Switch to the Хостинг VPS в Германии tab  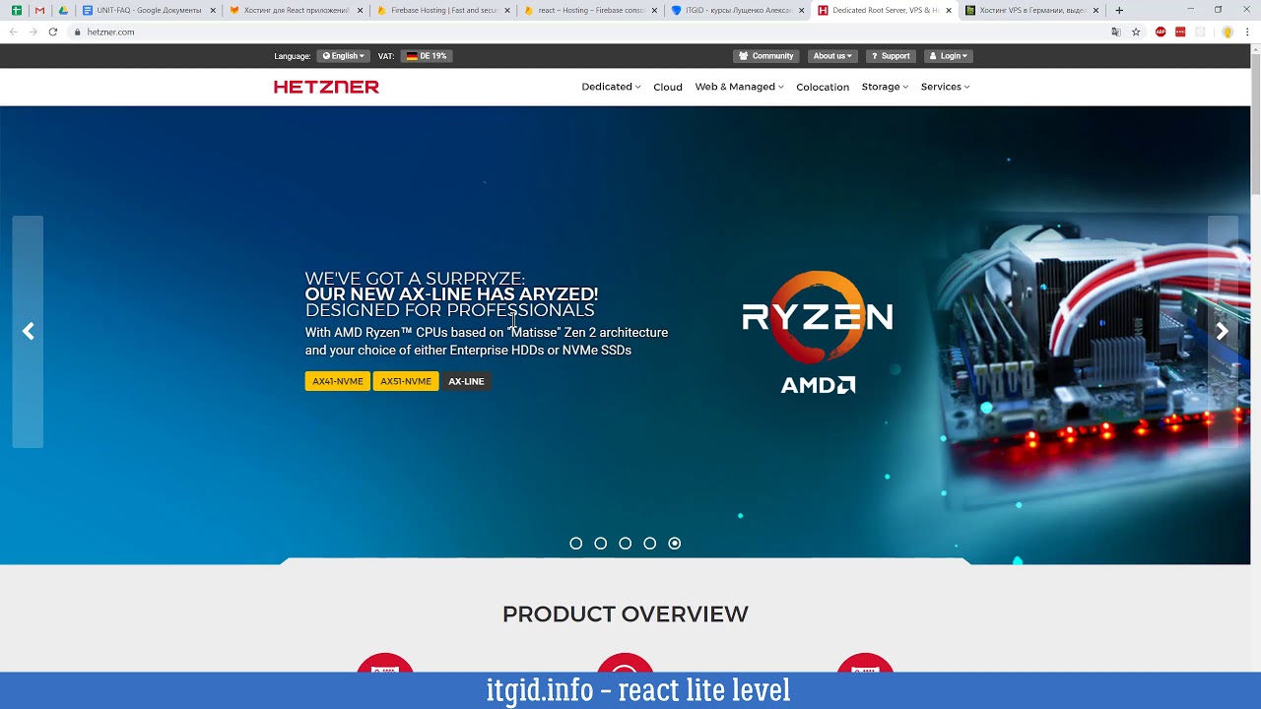point(1031,10)
